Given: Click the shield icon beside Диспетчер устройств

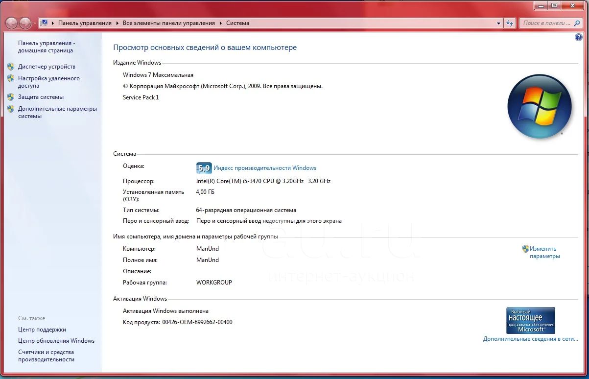Looking at the screenshot, I should point(11,66).
